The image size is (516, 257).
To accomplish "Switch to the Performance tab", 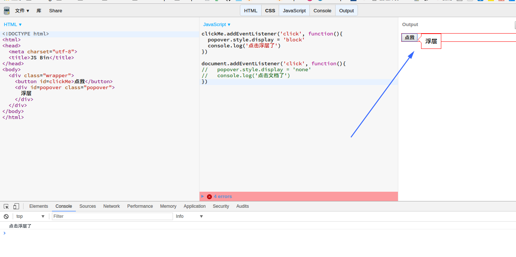I will [140, 206].
